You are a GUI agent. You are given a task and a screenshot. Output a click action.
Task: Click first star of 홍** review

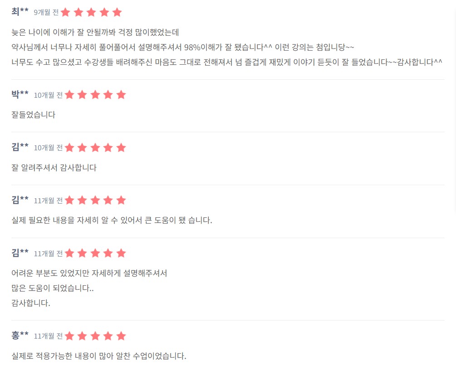pos(69,335)
